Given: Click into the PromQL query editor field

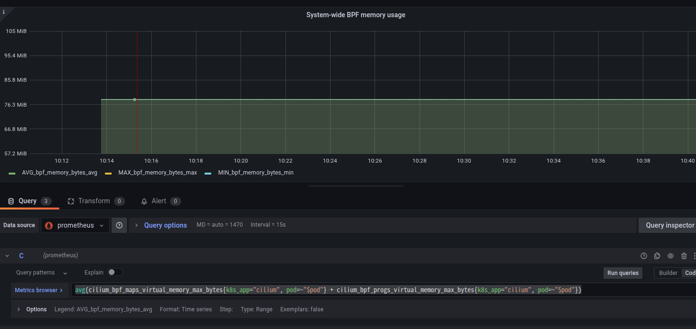Looking at the screenshot, I should tap(383, 290).
